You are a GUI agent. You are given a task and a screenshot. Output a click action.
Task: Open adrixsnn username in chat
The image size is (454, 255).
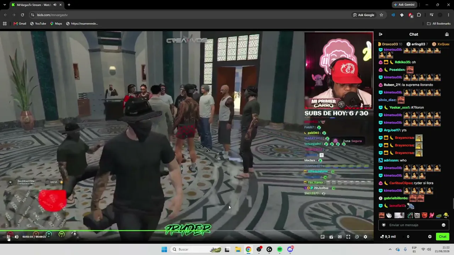391,160
